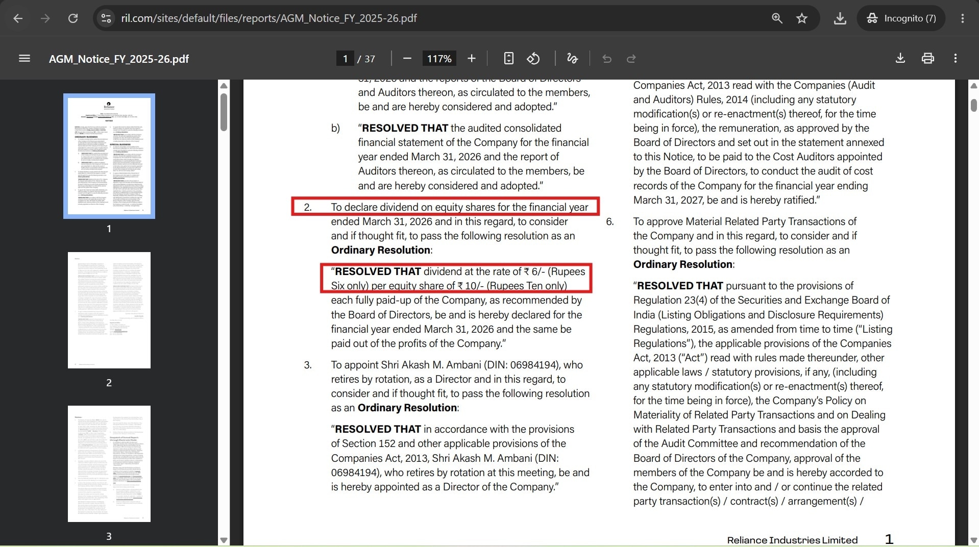Click 'Regulation 23(4) of the Securities' line

(762, 300)
